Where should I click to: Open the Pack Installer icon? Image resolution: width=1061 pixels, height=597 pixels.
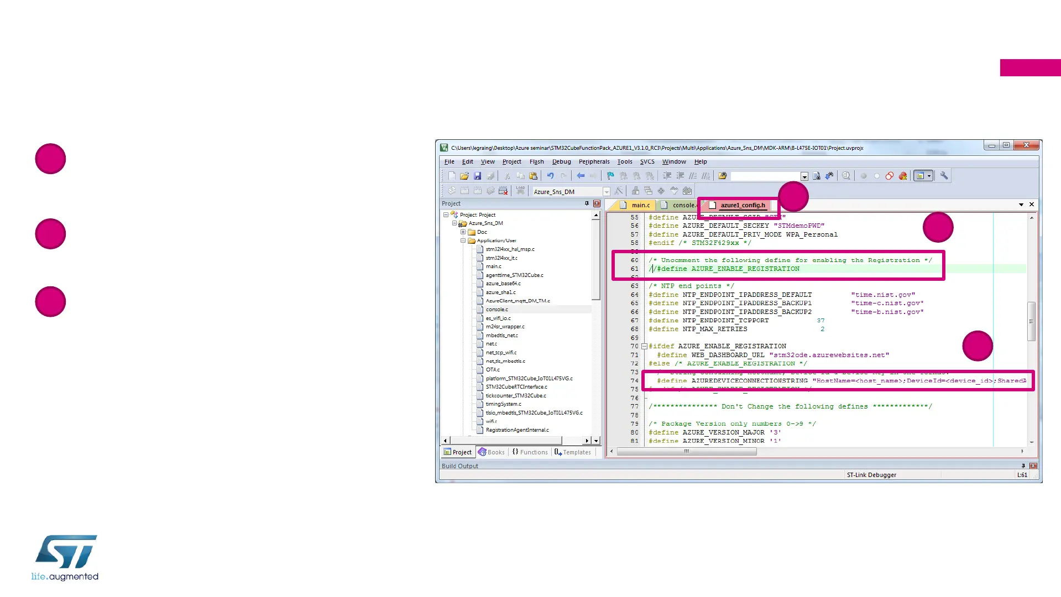pos(687,191)
